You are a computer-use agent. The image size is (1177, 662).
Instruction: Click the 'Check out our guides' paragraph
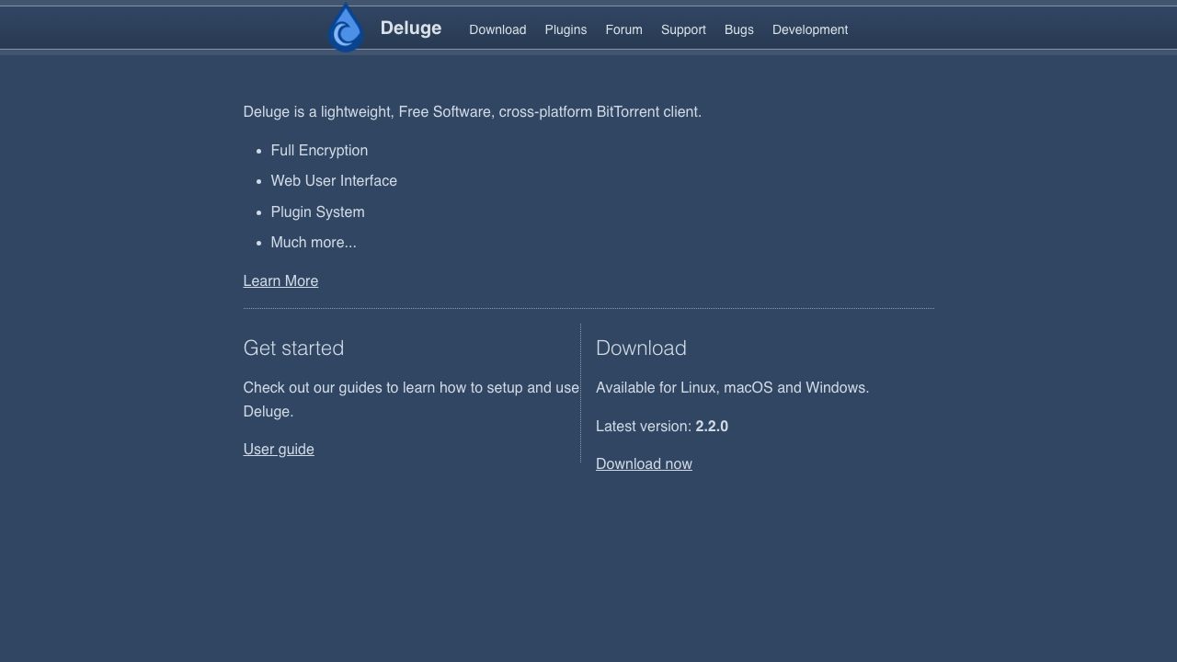(411, 400)
